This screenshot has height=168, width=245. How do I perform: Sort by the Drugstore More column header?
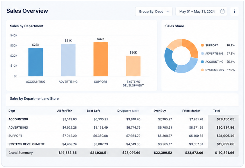click(x=128, y=111)
